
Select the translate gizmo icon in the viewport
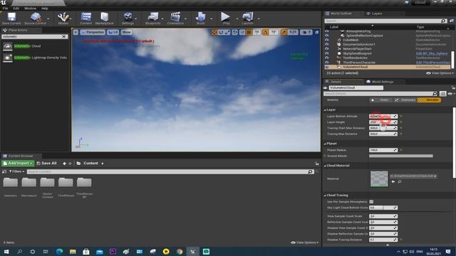214,32
